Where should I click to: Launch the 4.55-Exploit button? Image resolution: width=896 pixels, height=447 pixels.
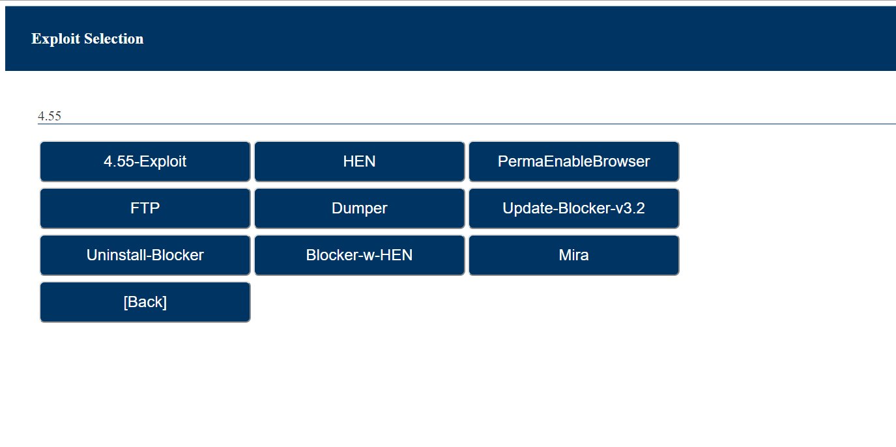145,161
